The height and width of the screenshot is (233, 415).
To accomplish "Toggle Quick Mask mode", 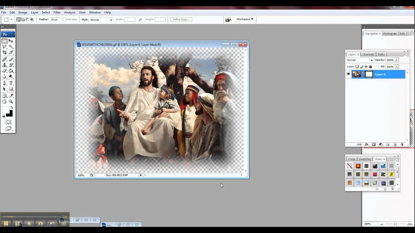I will 8,122.
